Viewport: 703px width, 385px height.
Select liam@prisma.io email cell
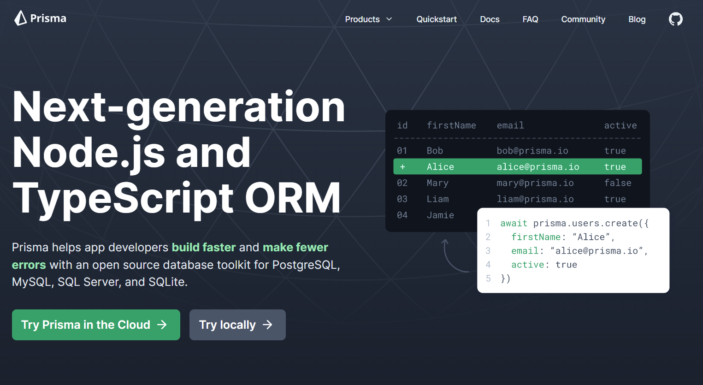(x=535, y=199)
